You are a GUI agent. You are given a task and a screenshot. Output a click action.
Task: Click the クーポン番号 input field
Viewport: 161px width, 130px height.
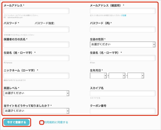123,111
